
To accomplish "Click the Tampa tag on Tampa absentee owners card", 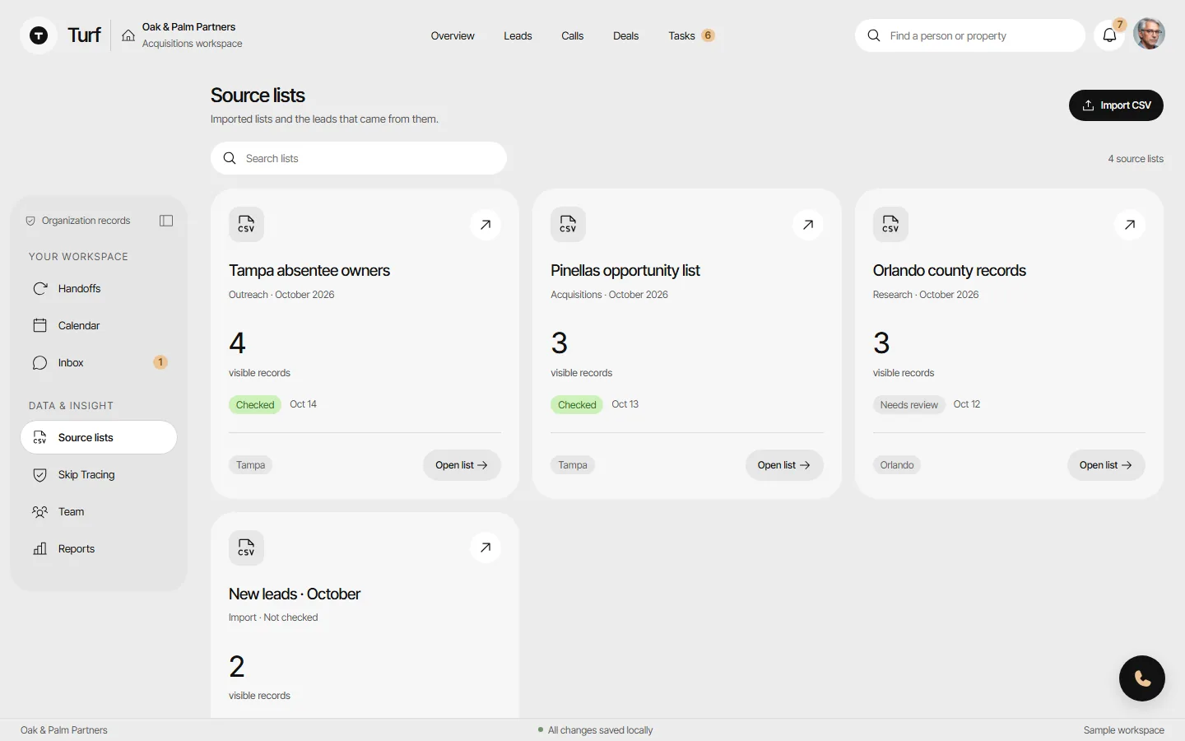I will [x=251, y=465].
